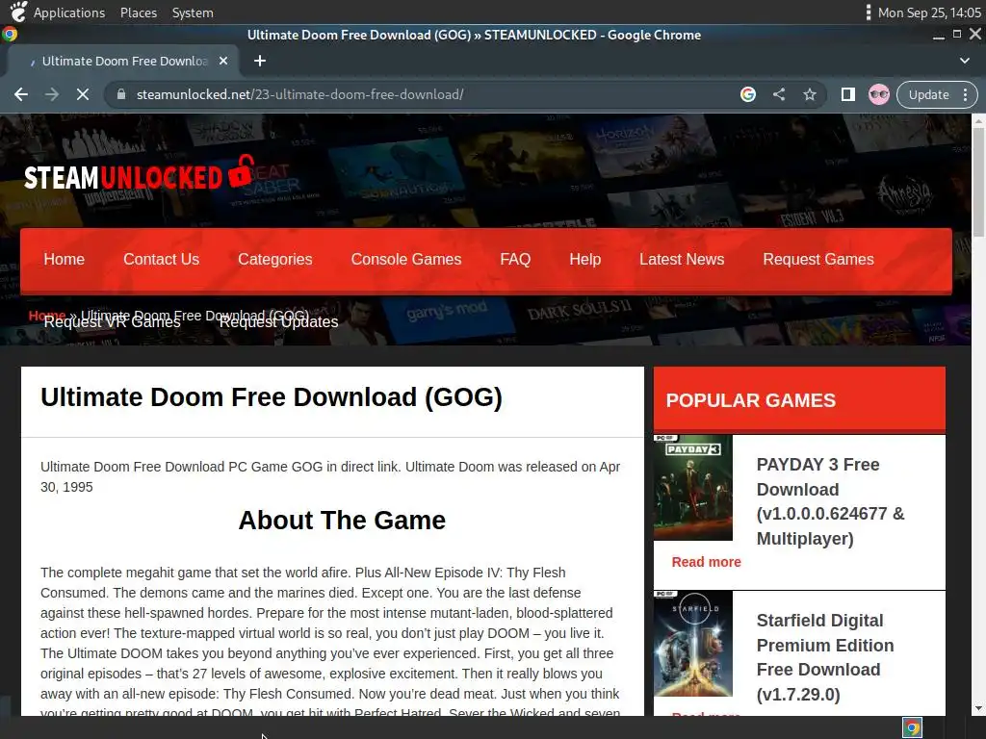Screen dimensions: 986x739
Task: Click the lock site info icon
Action: (x=121, y=94)
